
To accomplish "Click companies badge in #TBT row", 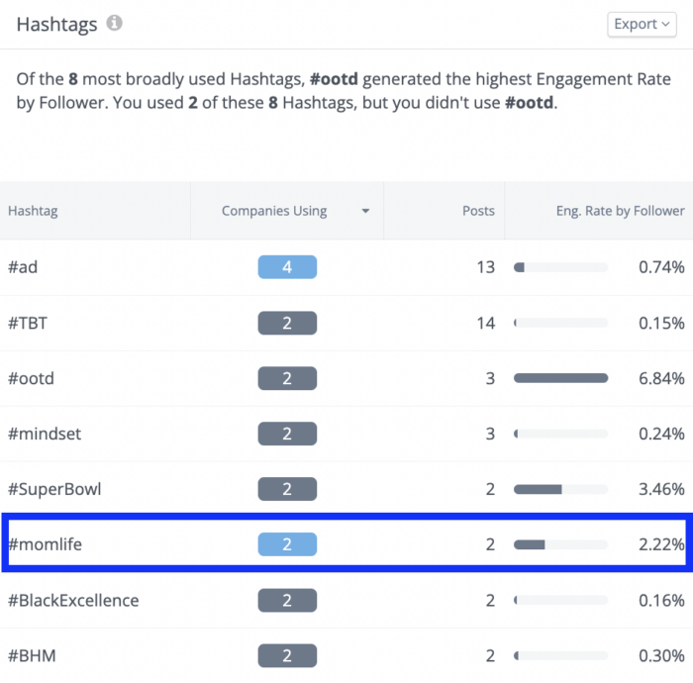I will click(x=287, y=323).
